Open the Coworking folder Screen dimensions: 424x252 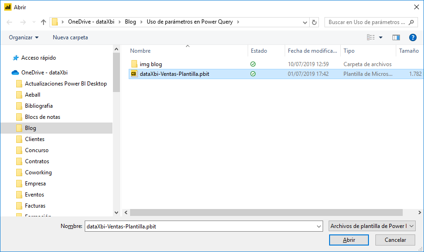[x=38, y=172]
